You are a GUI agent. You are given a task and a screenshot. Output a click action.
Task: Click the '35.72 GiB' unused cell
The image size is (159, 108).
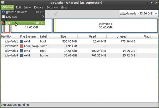click(129, 56)
